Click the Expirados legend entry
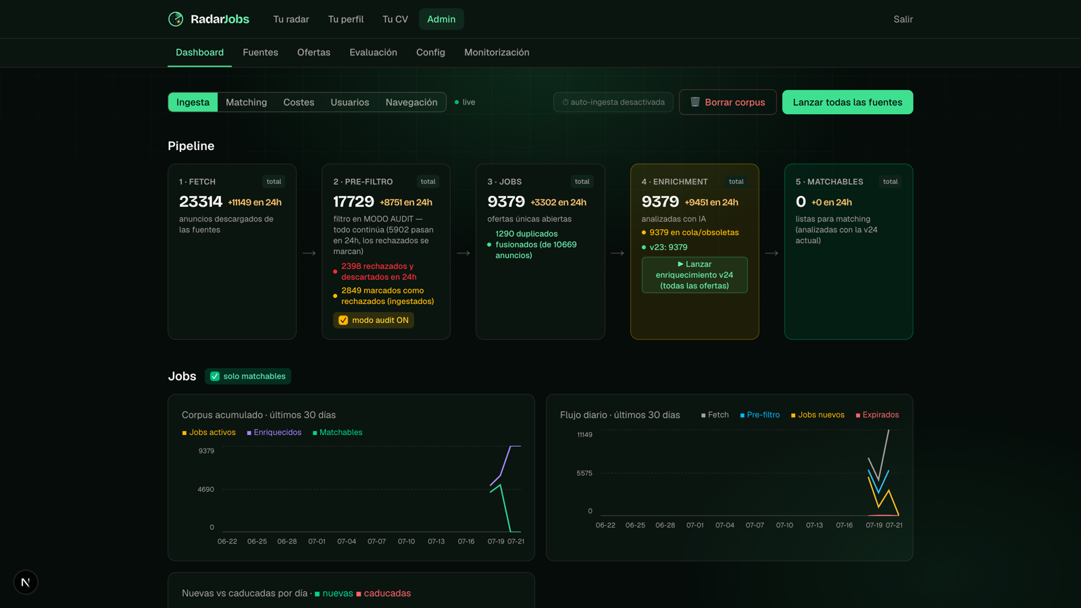This screenshot has height=608, width=1081. pos(878,415)
